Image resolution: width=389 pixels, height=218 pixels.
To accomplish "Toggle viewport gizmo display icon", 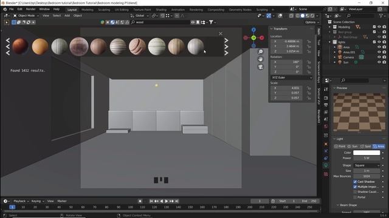I will (x=269, y=16).
